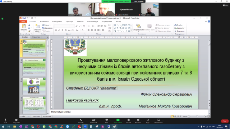Viewport: 230px width, 129px height.
Task: Select slide 3 thumbnail with house image
Action: [x=34, y=86]
